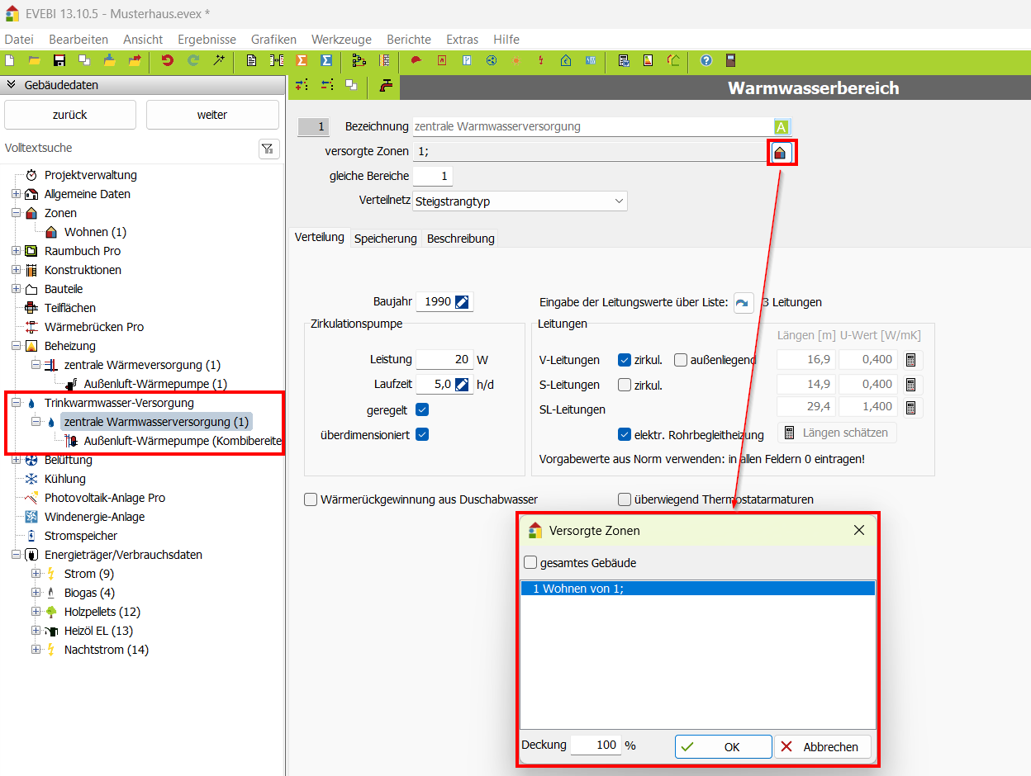Viewport: 1031px width, 776px height.
Task: Click the calculator icon for V-Leitungen
Action: pos(911,360)
